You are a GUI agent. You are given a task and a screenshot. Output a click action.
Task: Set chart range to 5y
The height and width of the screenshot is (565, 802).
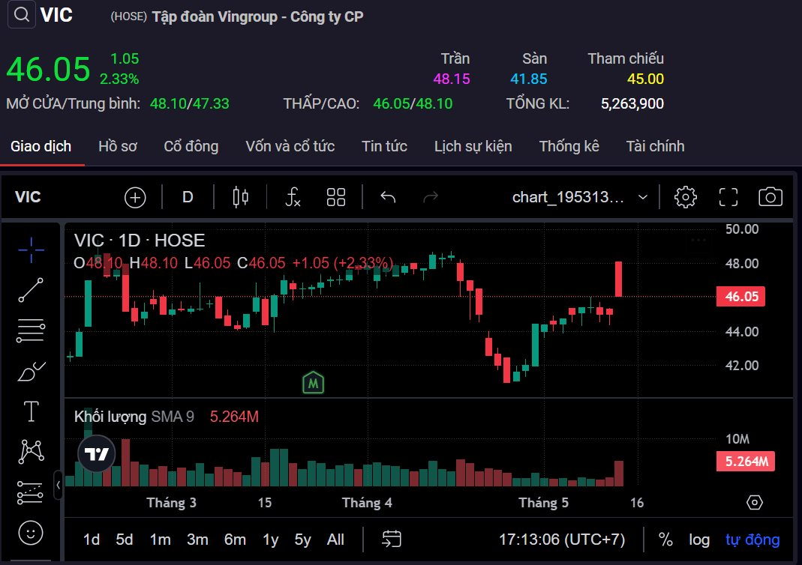click(x=303, y=540)
